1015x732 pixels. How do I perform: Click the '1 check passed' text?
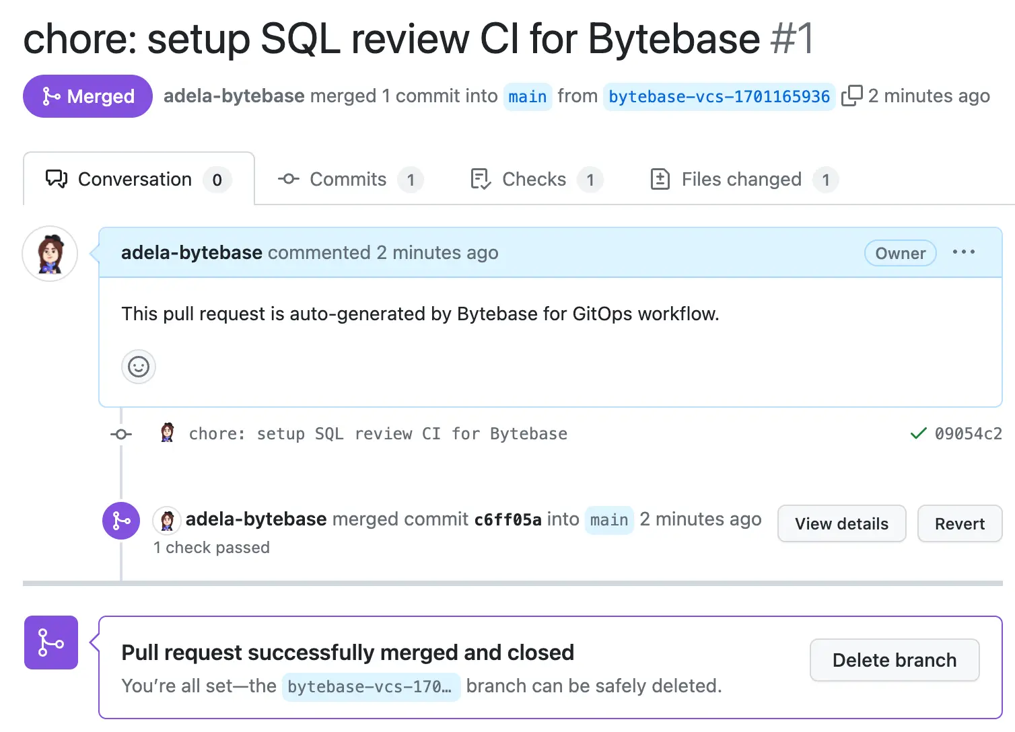coord(211,548)
